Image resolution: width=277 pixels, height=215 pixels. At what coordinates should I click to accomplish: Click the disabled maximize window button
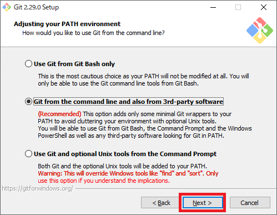coord(238,7)
